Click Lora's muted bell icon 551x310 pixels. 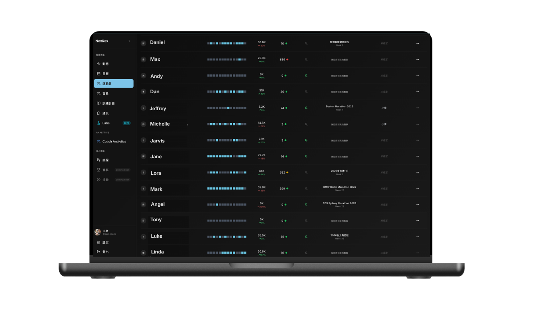tap(306, 172)
